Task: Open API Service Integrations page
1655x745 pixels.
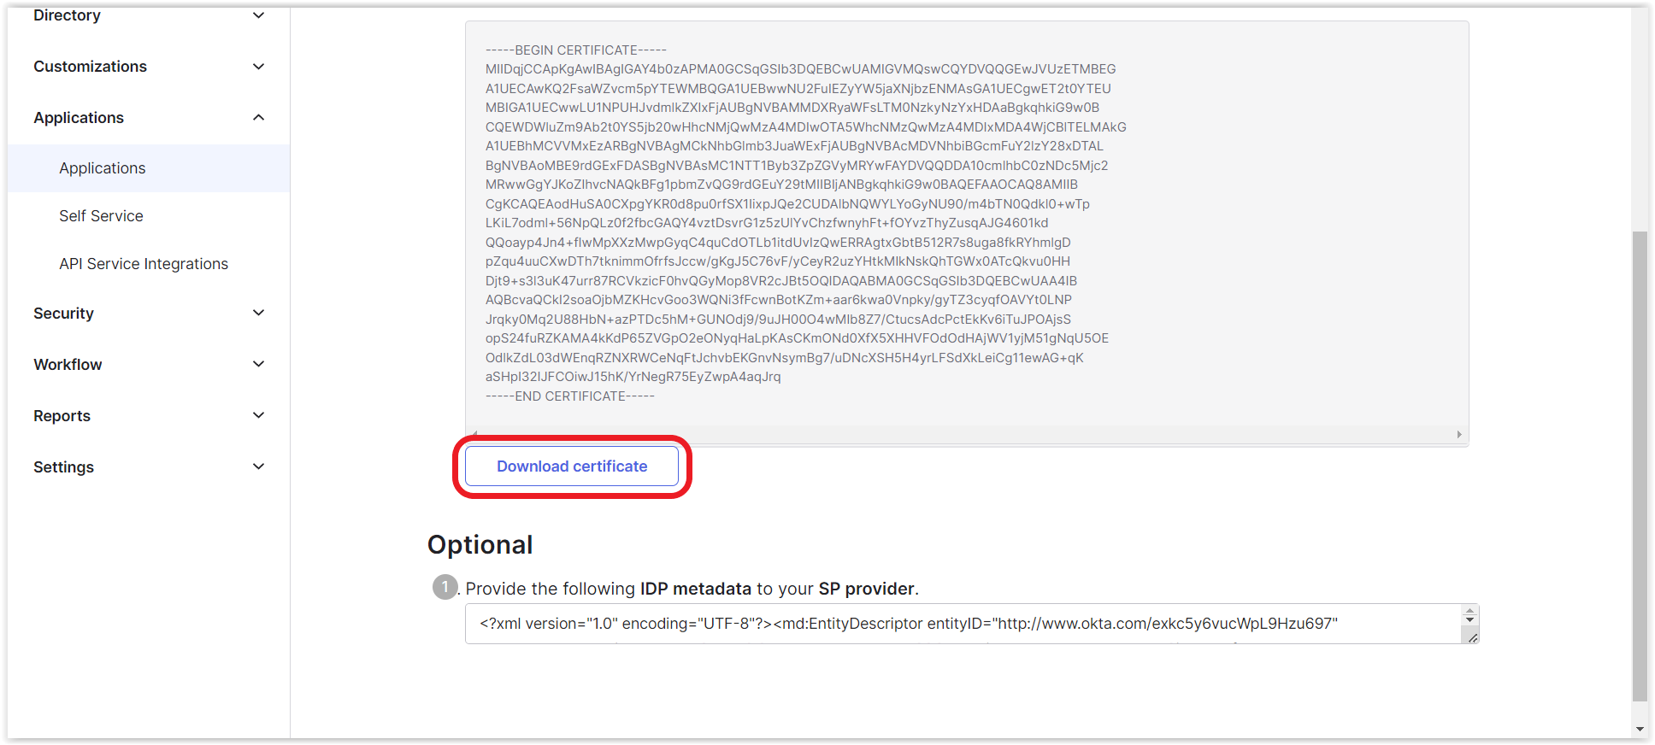Action: point(144,264)
